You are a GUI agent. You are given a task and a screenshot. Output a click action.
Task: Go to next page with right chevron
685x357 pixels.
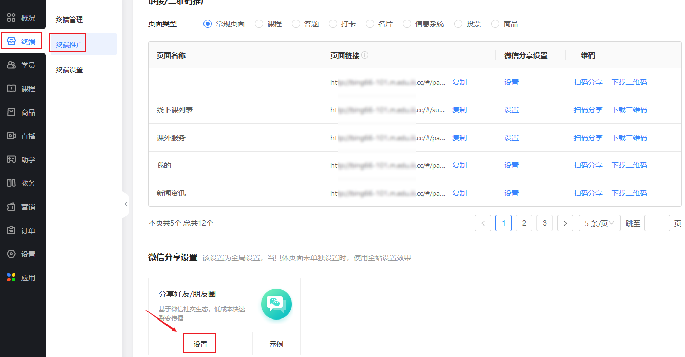tap(565, 223)
